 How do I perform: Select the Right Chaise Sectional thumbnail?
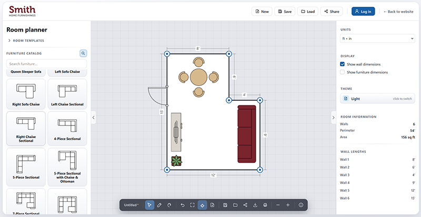click(x=26, y=128)
